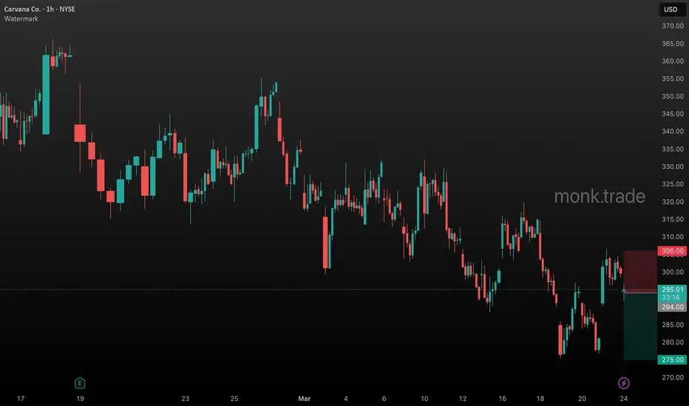
Task: Click the Carvana Co. 1h NYSE title
Action: pyautogui.click(x=39, y=9)
